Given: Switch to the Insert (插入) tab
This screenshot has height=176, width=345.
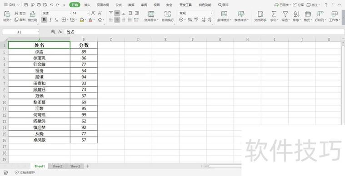Looking at the screenshot, I should click(87, 5).
